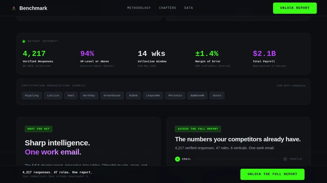Select the HiBob organization chip
The height and width of the screenshot is (183, 327).
[x=133, y=96]
